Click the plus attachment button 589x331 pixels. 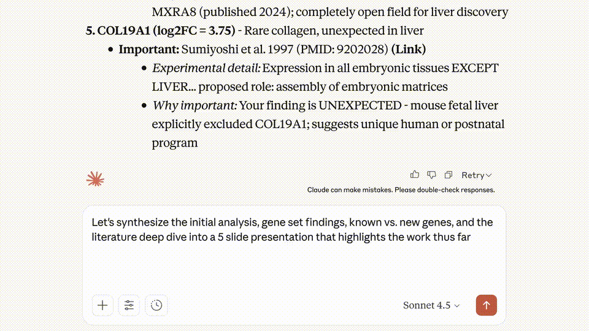[x=102, y=305]
